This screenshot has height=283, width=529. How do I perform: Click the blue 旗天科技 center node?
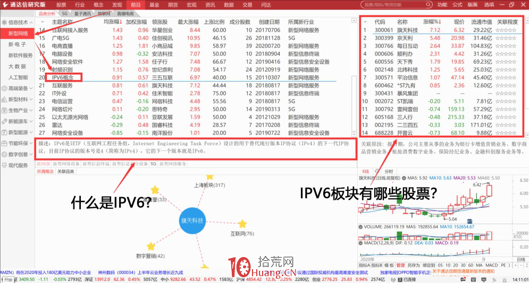click(192, 221)
